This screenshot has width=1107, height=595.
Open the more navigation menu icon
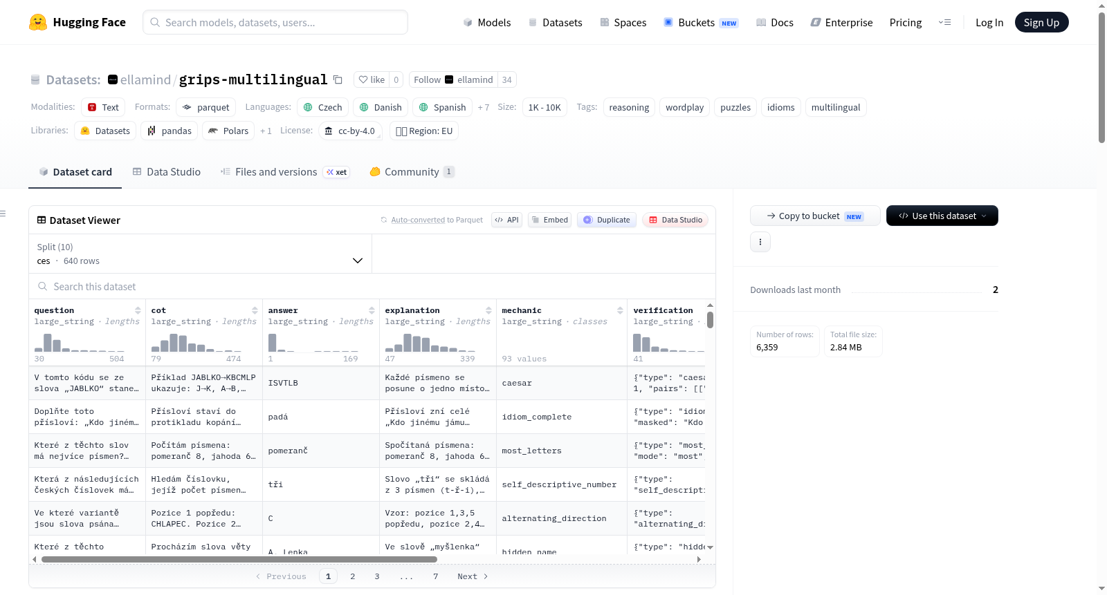click(944, 22)
